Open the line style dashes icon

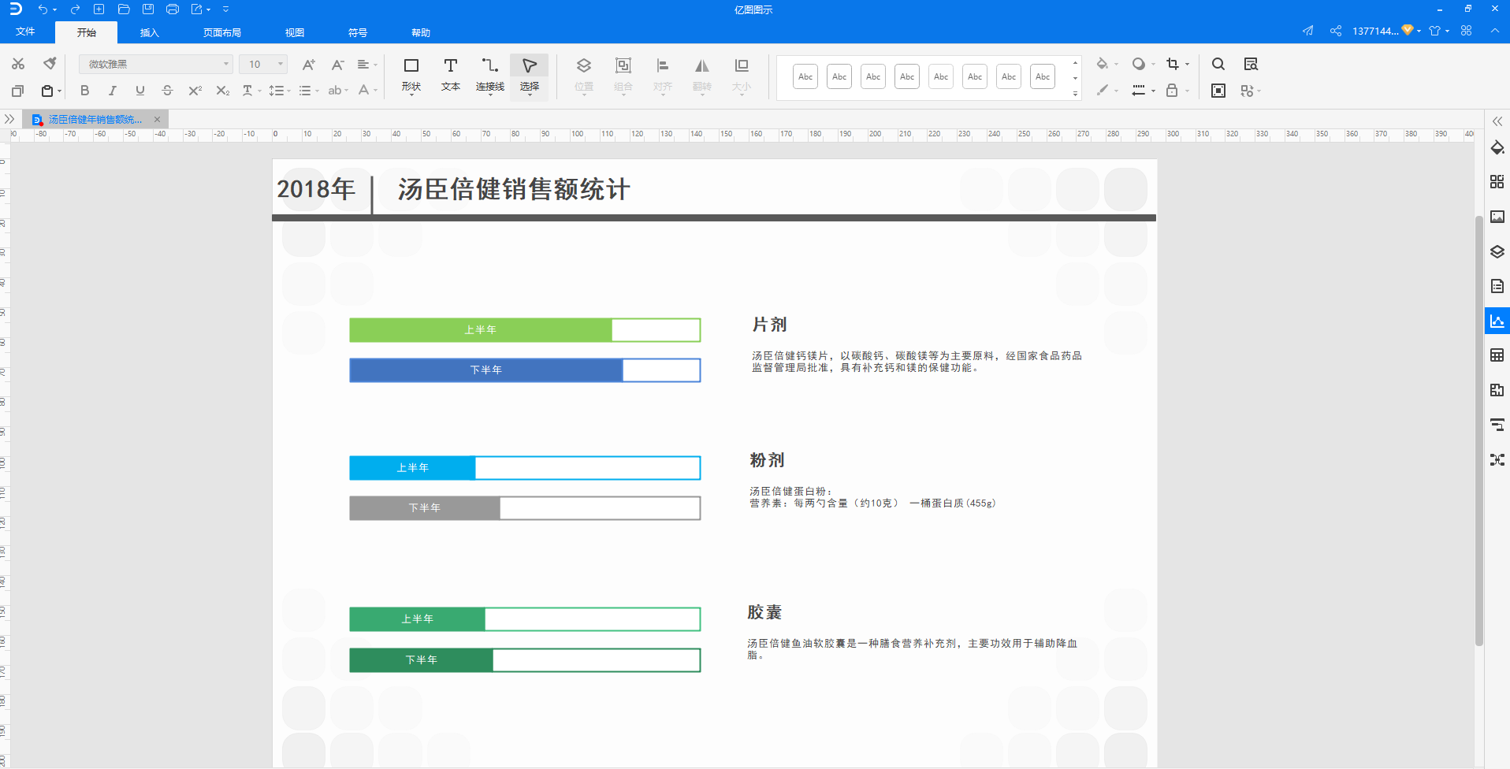1139,91
